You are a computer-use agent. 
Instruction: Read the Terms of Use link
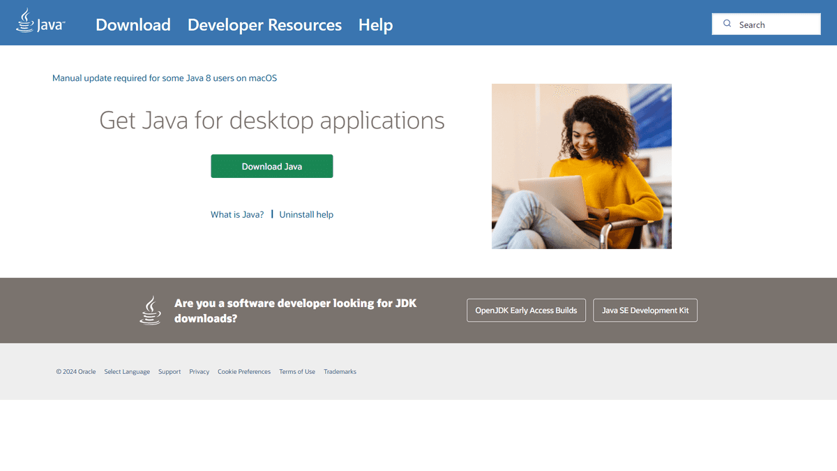297,372
